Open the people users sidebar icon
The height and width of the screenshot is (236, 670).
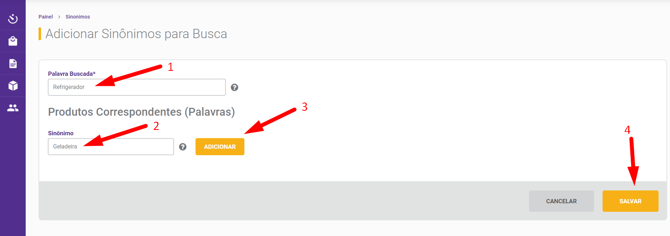coord(13,108)
